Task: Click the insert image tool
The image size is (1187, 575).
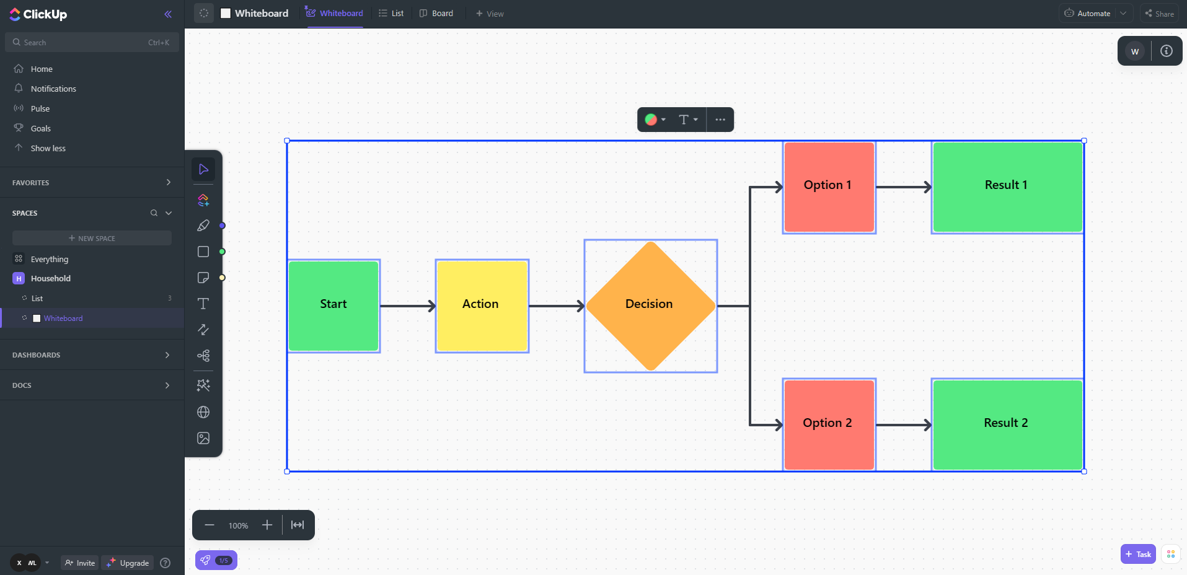Action: coord(203,438)
